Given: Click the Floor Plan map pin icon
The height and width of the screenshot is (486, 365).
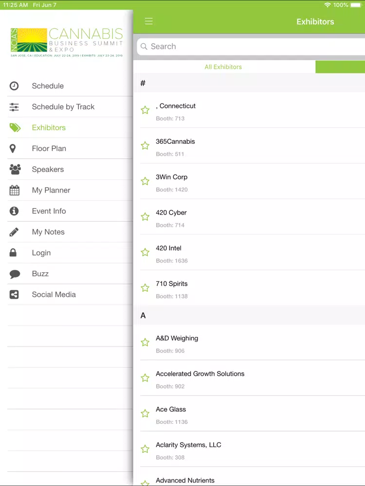Looking at the screenshot, I should (x=13, y=148).
